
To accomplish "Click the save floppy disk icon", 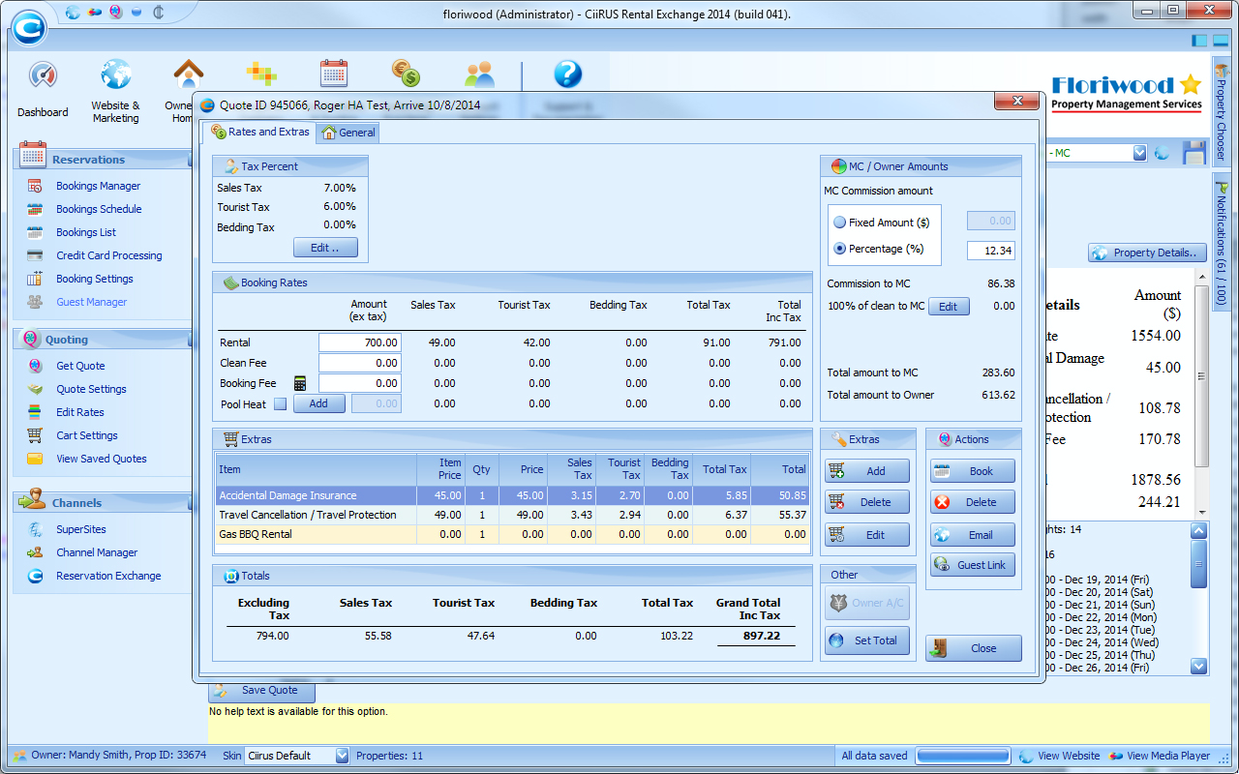I will click(x=1194, y=153).
